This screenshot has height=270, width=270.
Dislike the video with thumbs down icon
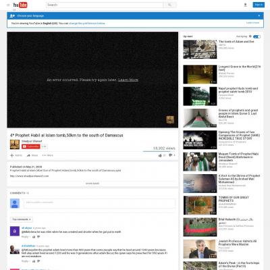(170, 155)
